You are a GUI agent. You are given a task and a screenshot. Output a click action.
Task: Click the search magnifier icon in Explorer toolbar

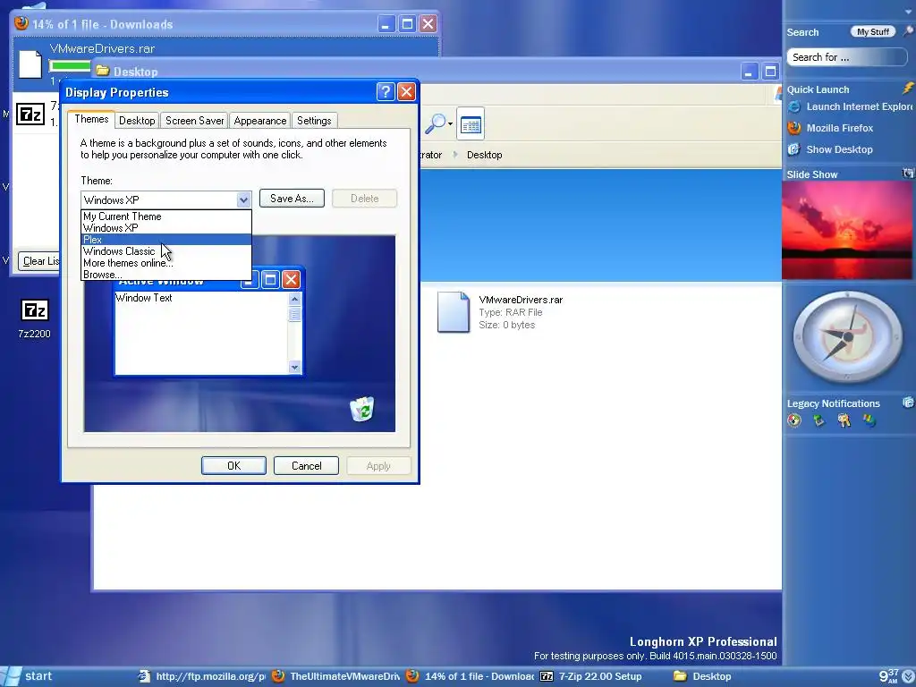point(435,123)
